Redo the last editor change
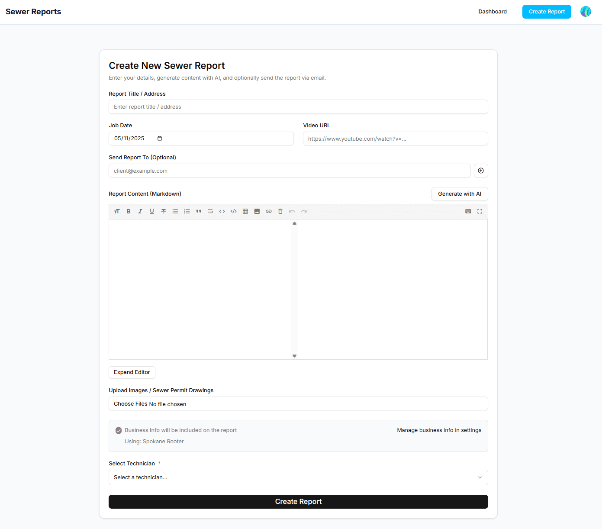 (304, 211)
